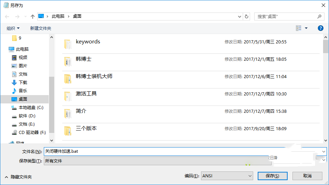Screen dimensions: 329x185
Task: Click the Up one level arrow icon
Action: (x=33, y=16)
